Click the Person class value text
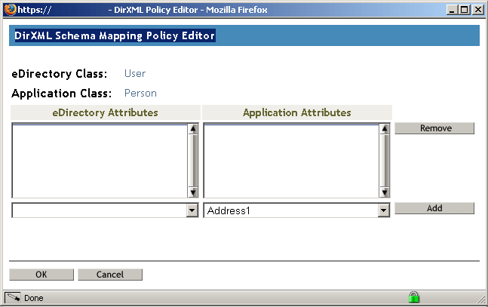This screenshot has height=307, width=488. click(140, 93)
